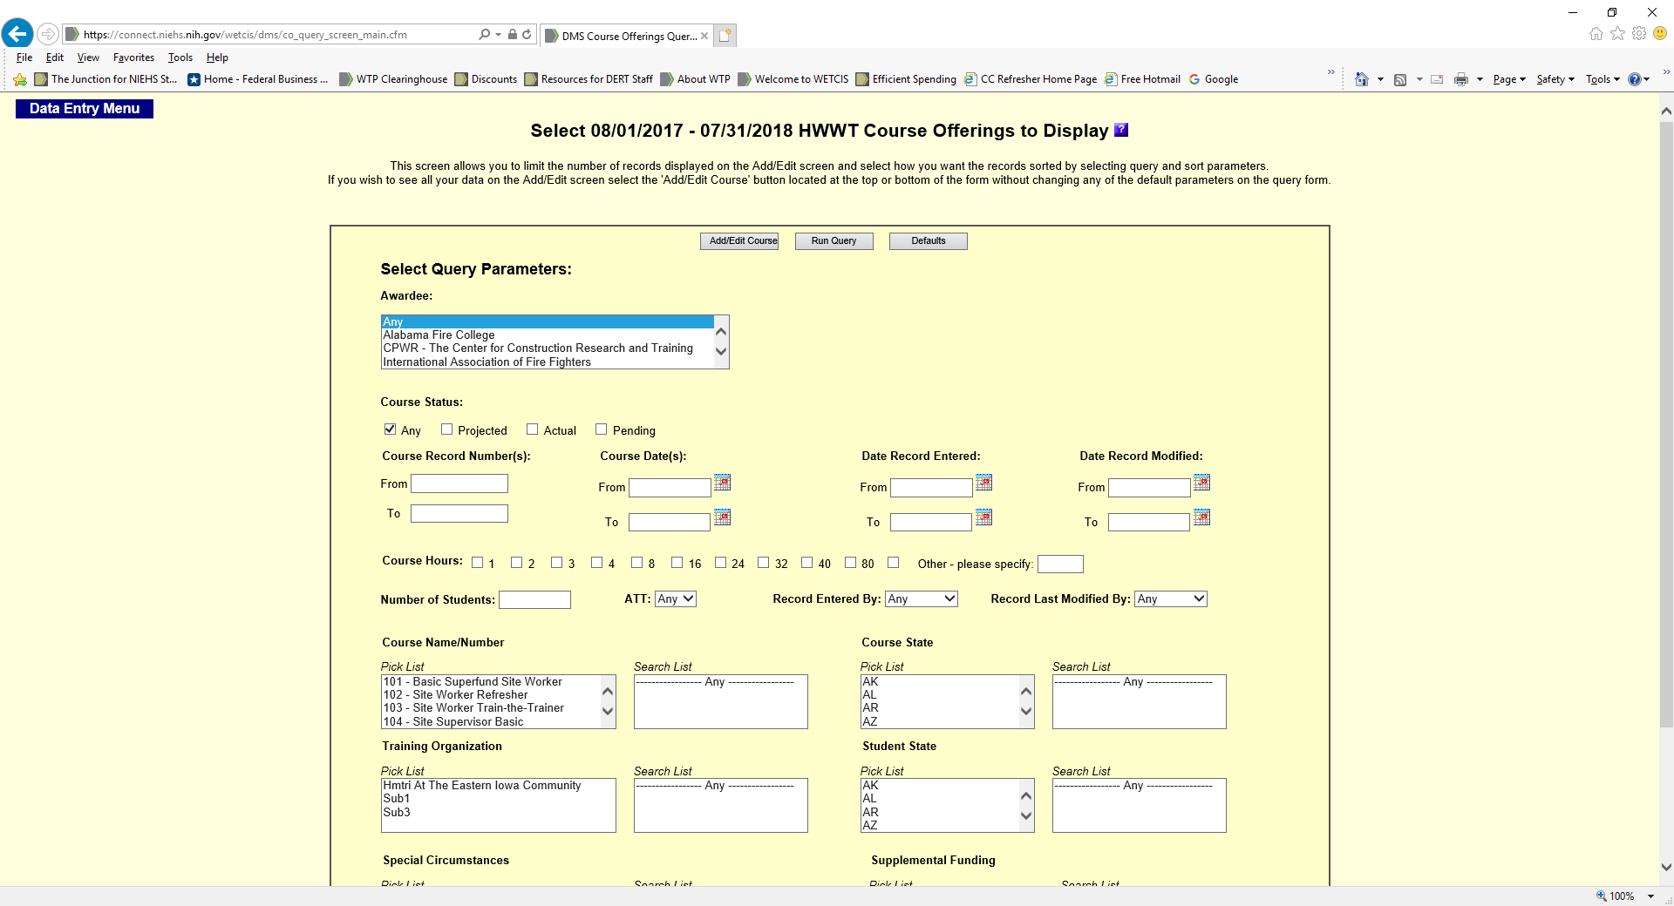
Task: Enable the Pending course status checkbox
Action: 601,429
